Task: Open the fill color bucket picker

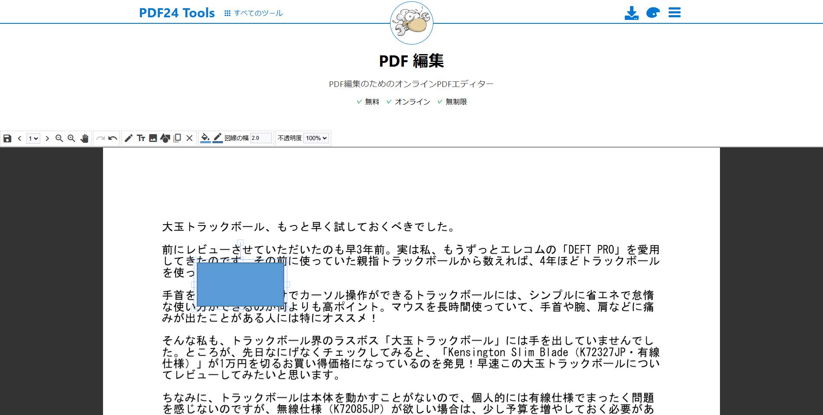Action: (x=206, y=138)
